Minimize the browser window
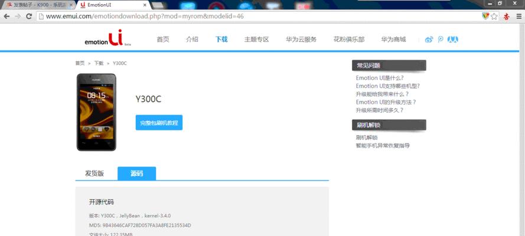This screenshot has height=236, width=525. 491,3
